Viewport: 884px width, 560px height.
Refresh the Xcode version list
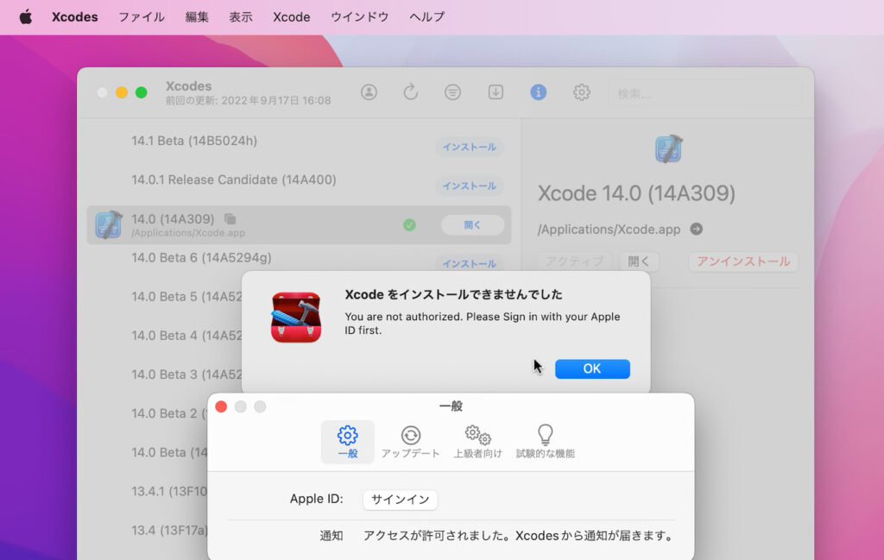tap(411, 92)
